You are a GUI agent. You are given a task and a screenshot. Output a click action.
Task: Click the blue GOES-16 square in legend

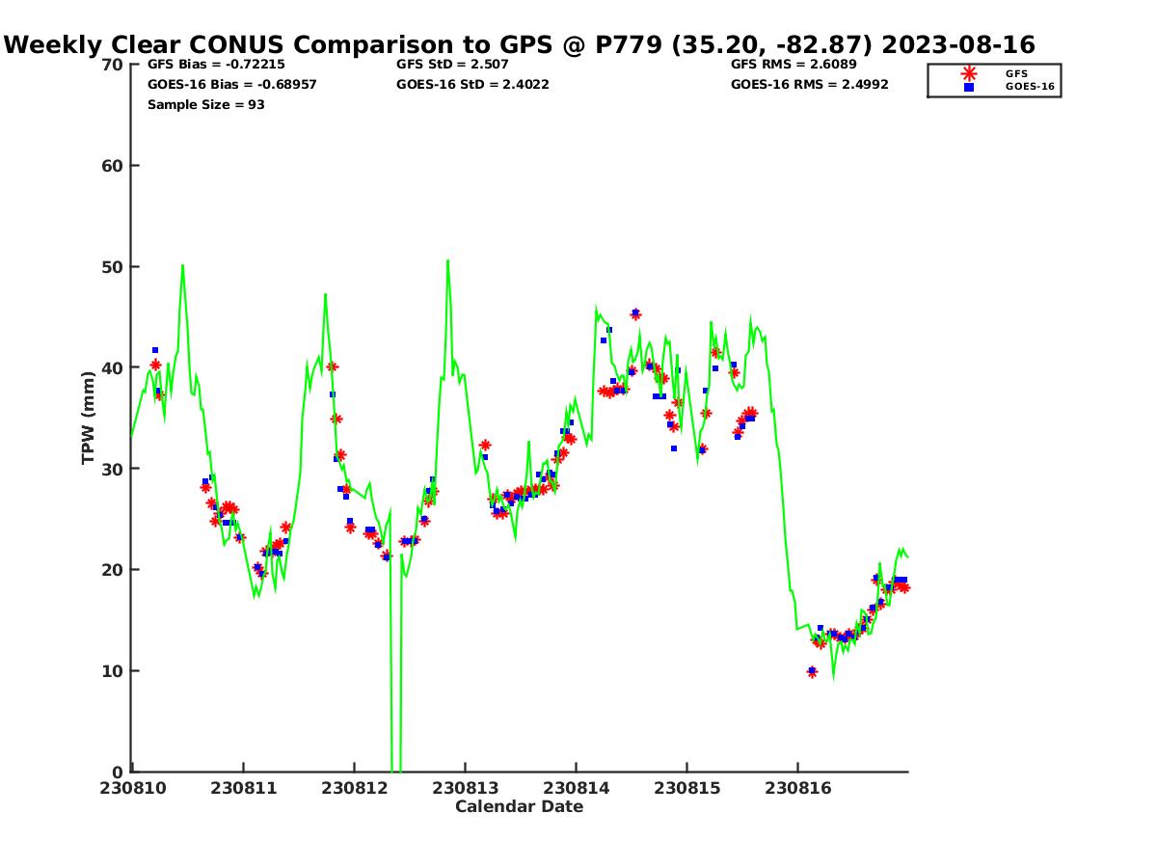(x=969, y=87)
